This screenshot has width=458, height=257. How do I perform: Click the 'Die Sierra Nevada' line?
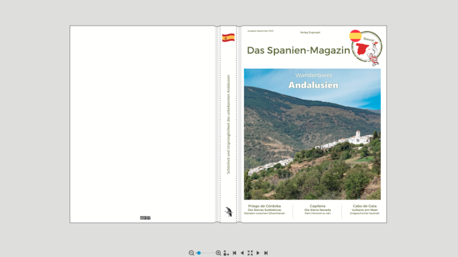tap(318, 210)
